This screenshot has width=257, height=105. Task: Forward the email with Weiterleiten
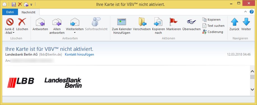pyautogui.click(x=75, y=22)
